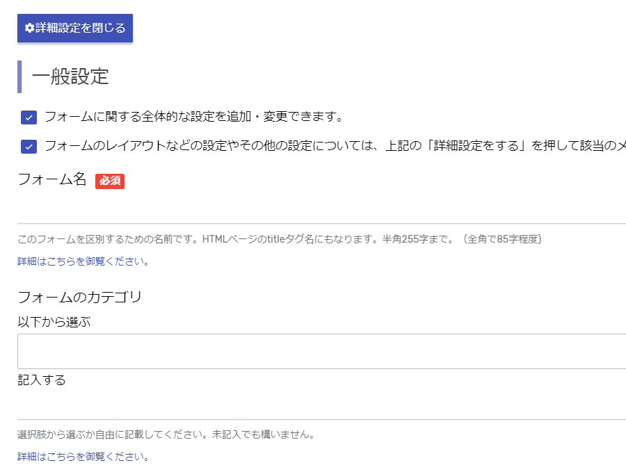
Task: Click the 選択肢から選ぶか自由に記載 hint text
Action: click(166, 434)
